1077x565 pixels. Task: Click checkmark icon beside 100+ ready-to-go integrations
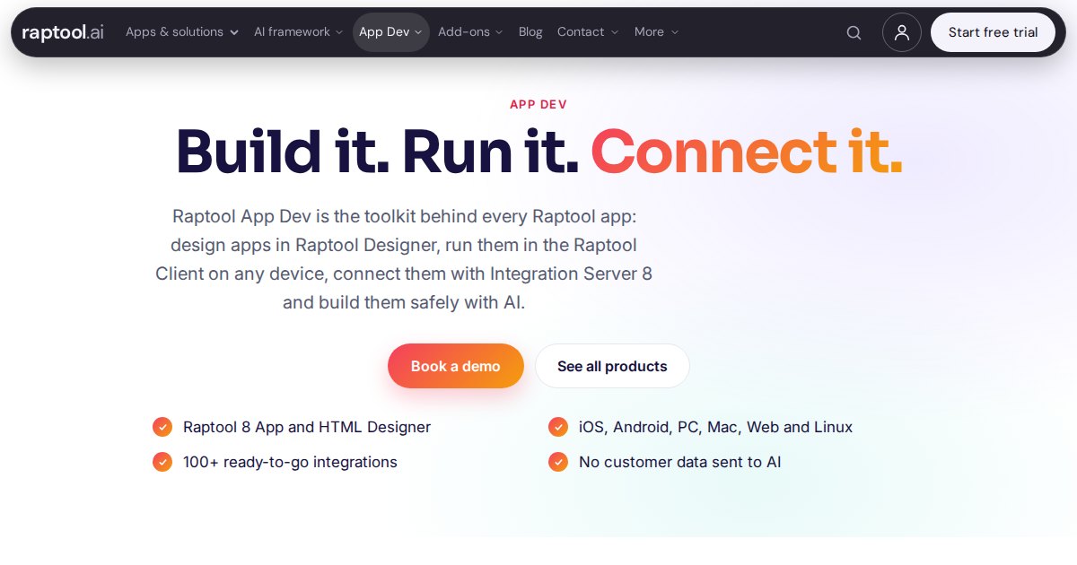coord(162,462)
